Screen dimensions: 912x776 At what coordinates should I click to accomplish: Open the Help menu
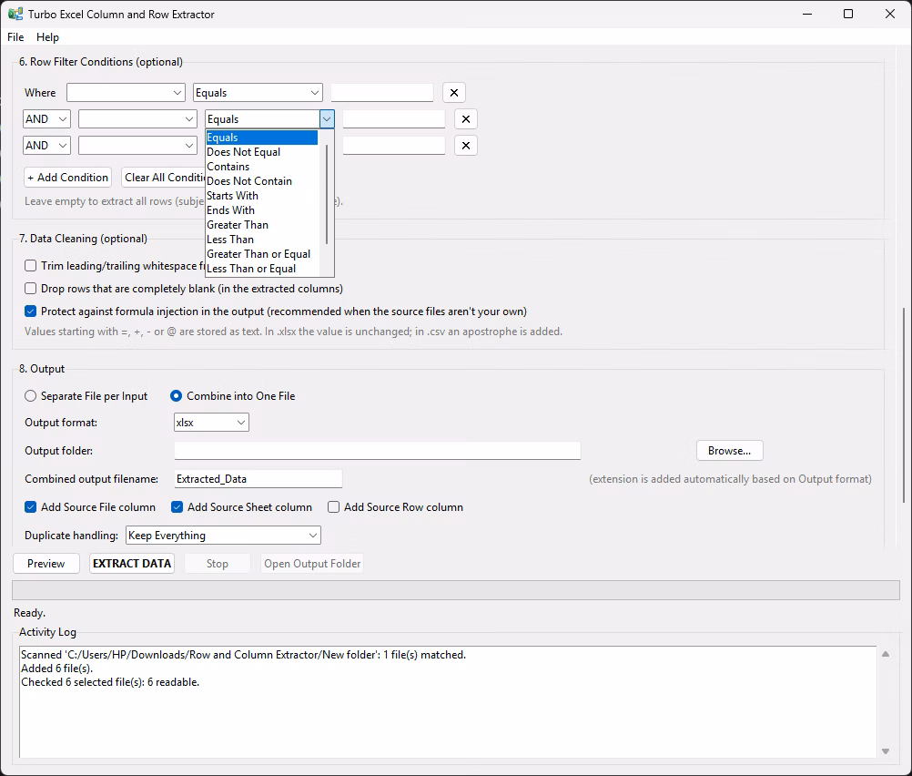coord(47,36)
